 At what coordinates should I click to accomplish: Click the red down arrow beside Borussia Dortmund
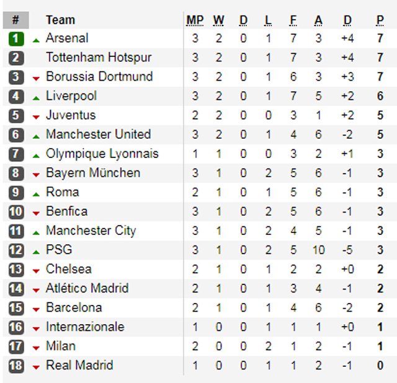[36, 78]
